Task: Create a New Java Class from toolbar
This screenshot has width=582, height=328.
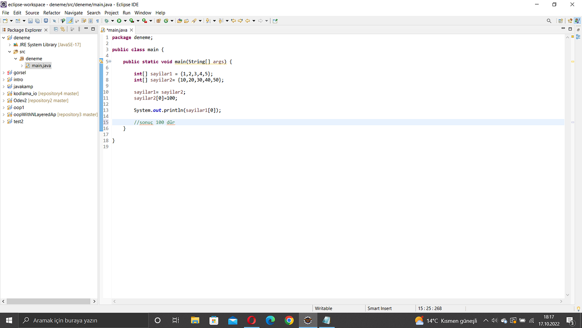Action: click(166, 21)
